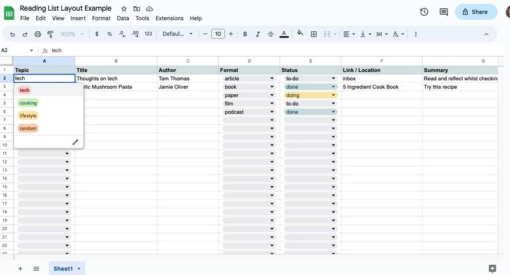Open the Insert menu
The width and height of the screenshot is (510, 275).
tap(78, 18)
